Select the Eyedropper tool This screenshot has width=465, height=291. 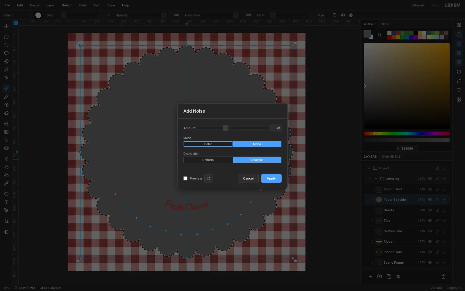point(6,183)
